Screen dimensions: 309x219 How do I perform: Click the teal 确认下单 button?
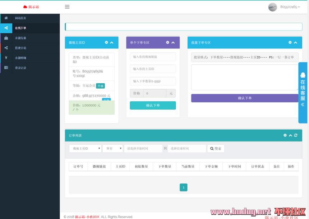click(x=153, y=106)
